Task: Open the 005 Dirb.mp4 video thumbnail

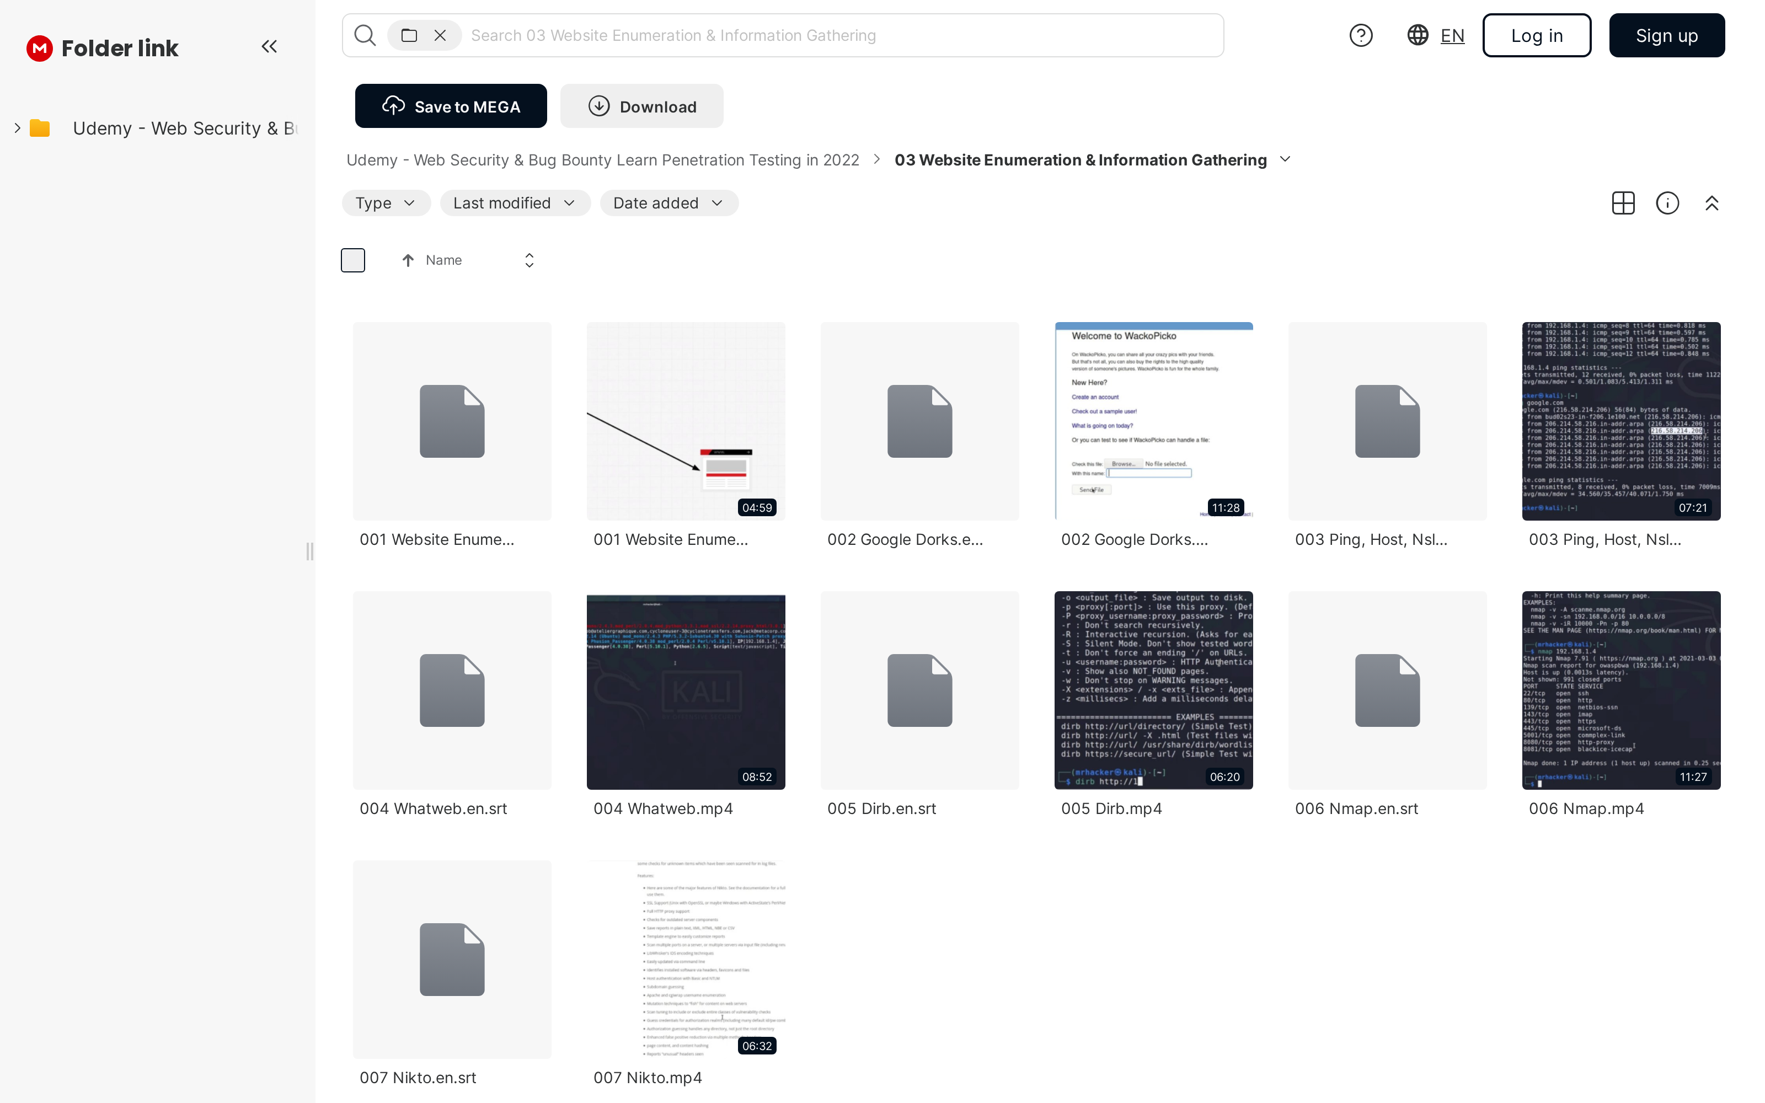Action: click(1154, 690)
